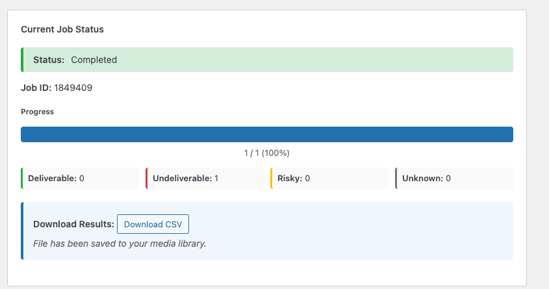Click the blue left edge of download panel
The image size is (549, 289).
pos(22,231)
